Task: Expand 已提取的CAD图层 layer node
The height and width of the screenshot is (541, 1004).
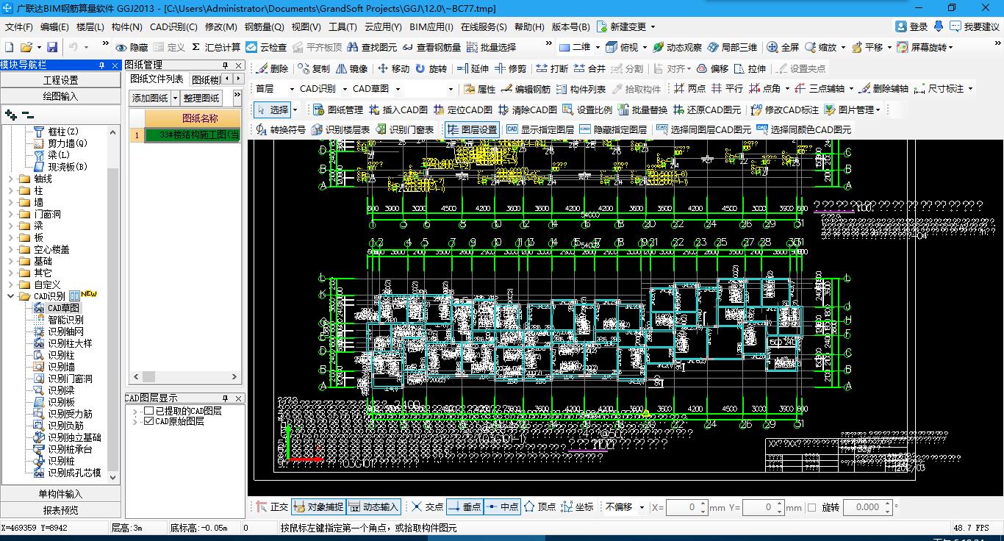Action: 135,411
